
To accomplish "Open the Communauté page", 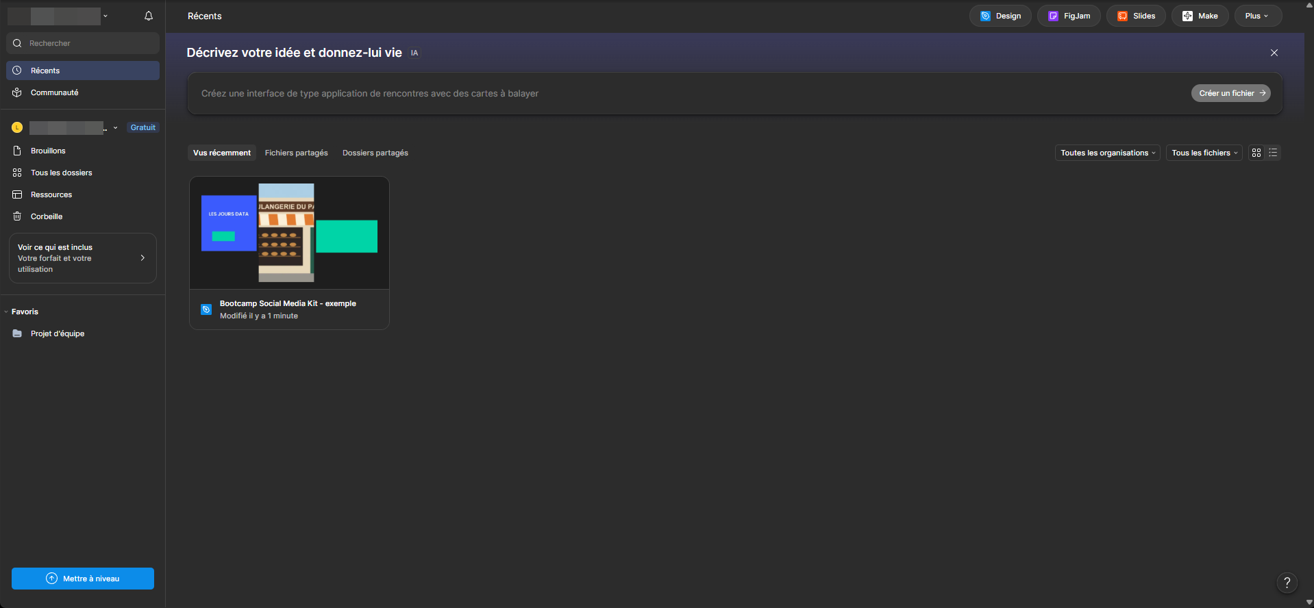I will point(83,92).
